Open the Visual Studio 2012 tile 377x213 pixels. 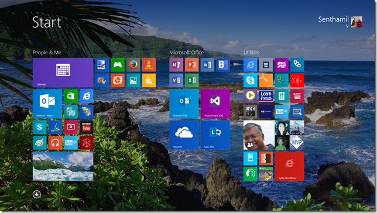point(215,104)
